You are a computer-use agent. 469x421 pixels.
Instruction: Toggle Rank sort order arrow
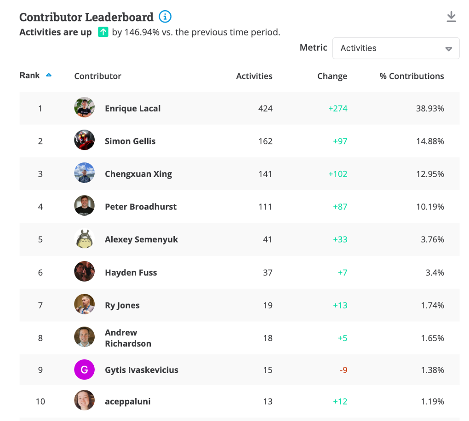point(48,75)
